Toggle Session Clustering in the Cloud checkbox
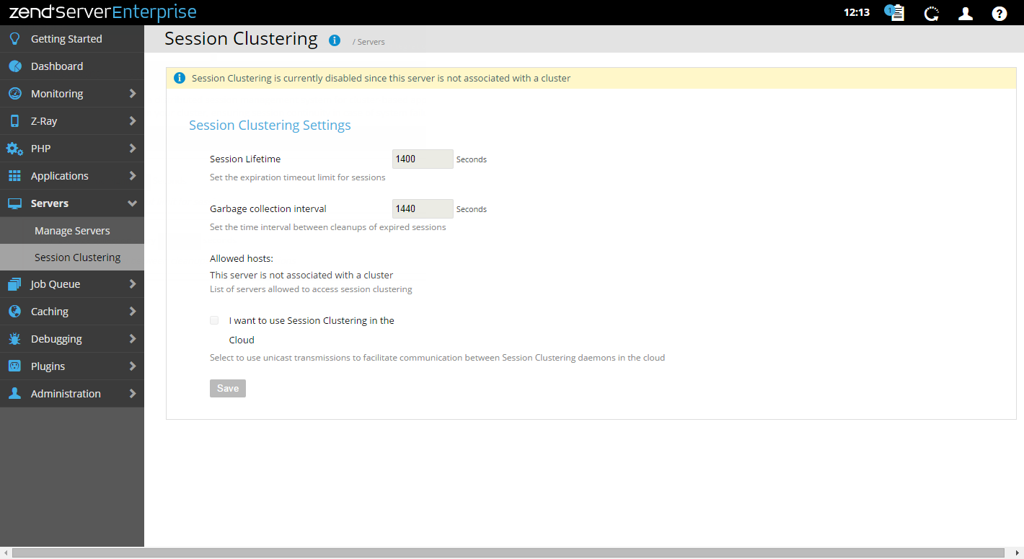1024x559 pixels. [x=214, y=320]
